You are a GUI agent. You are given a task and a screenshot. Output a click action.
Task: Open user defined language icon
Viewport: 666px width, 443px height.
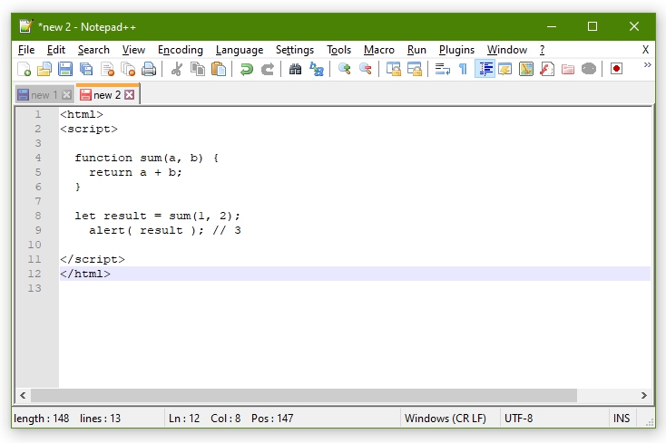505,69
